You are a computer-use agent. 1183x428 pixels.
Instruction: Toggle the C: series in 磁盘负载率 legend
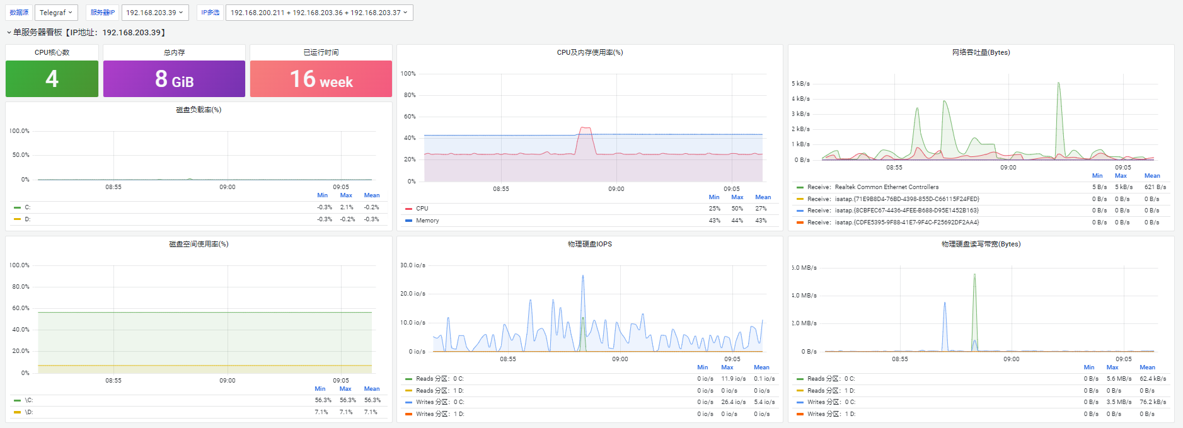[x=28, y=207]
